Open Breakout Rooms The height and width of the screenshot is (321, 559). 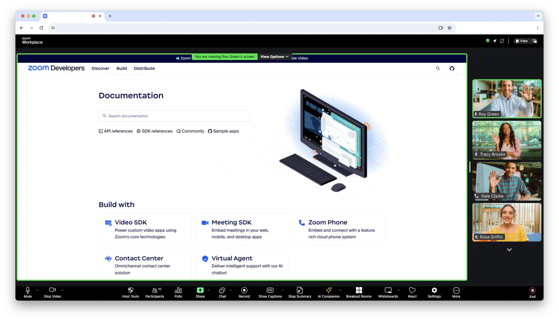coord(359,290)
